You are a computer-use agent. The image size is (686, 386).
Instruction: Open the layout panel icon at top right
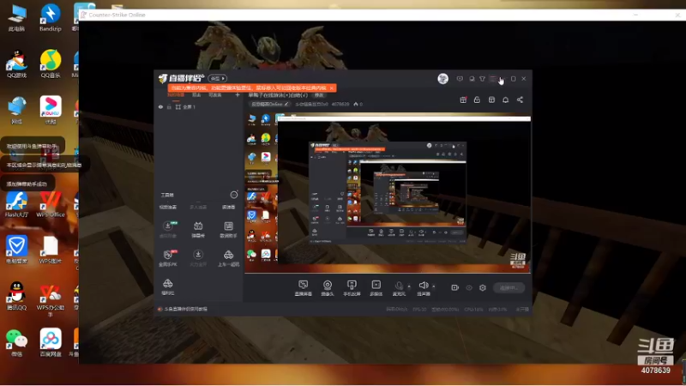coord(491,100)
